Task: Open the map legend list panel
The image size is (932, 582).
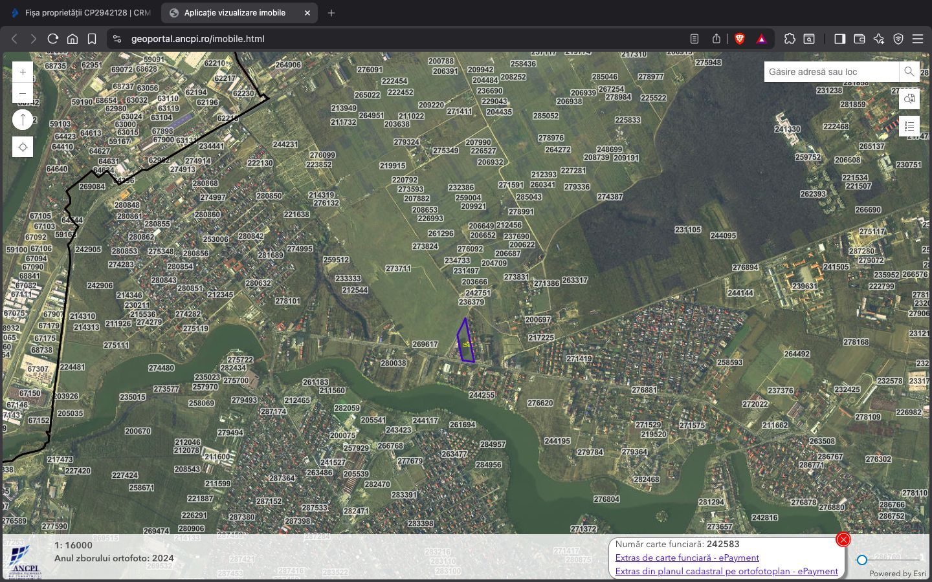Action: 909,126
